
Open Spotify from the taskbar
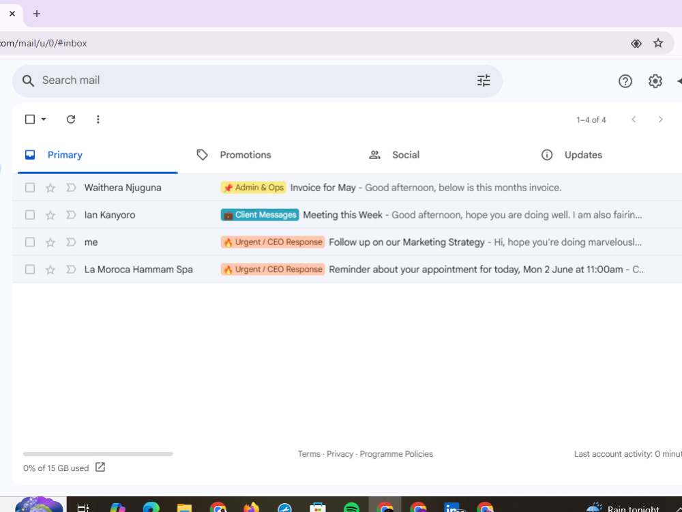pyautogui.click(x=351, y=507)
